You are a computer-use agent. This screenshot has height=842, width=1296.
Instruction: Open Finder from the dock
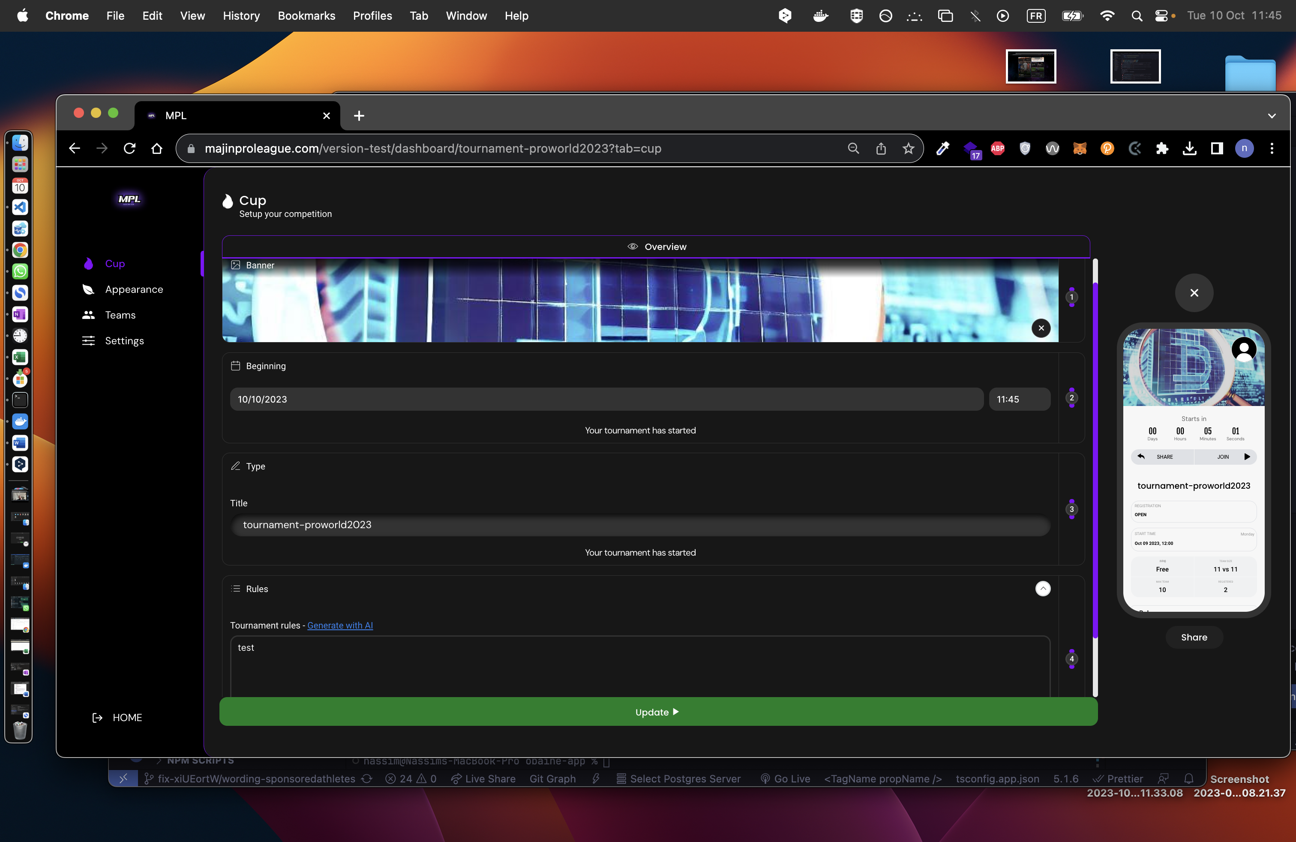pyautogui.click(x=20, y=143)
